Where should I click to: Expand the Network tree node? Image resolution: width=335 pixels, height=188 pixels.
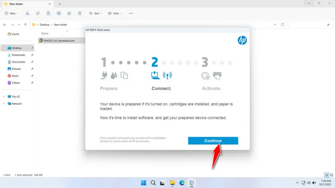click(4, 104)
